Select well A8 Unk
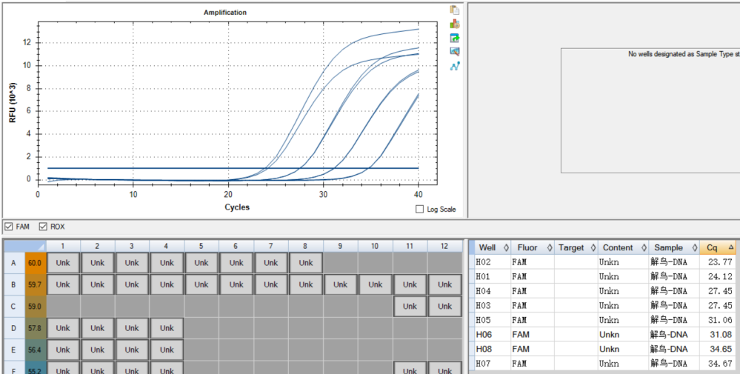Image resolution: width=740 pixels, height=374 pixels. tap(306, 263)
